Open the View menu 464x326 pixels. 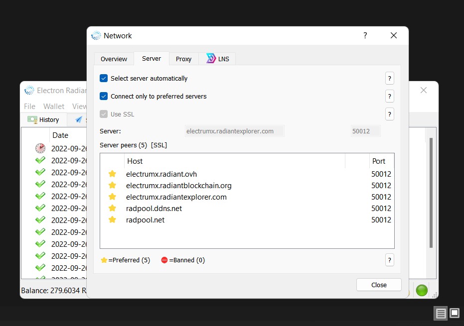point(79,107)
